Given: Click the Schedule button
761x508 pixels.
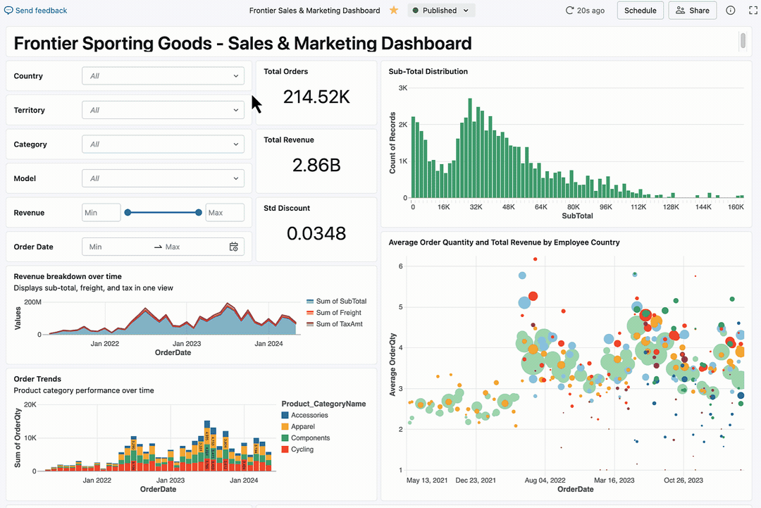Looking at the screenshot, I should click(x=640, y=11).
